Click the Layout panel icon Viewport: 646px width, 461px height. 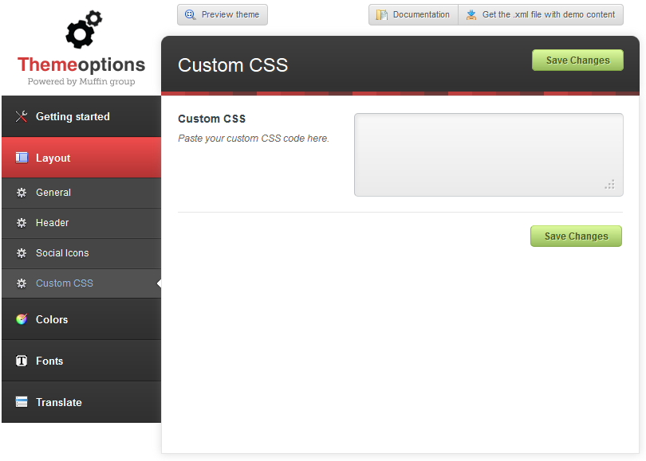22,158
